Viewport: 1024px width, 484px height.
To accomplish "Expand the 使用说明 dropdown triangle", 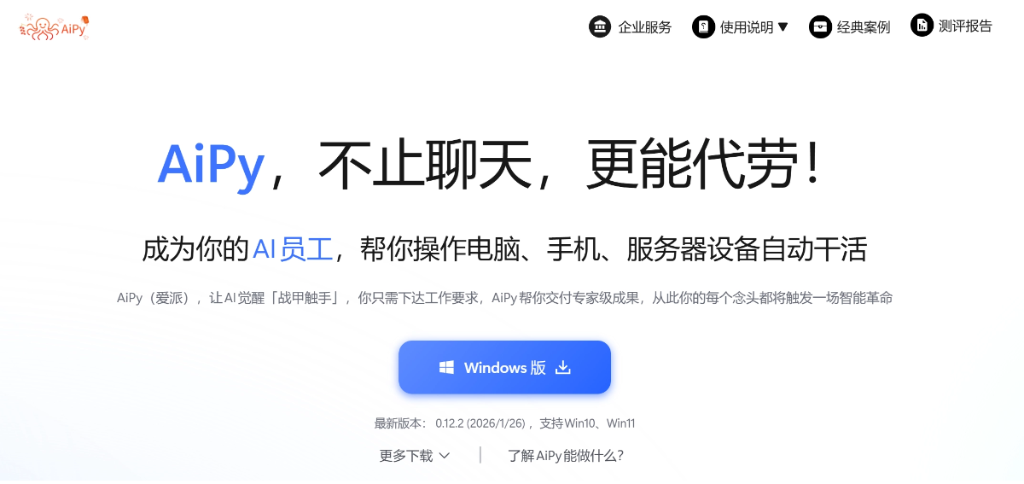I will click(x=783, y=26).
